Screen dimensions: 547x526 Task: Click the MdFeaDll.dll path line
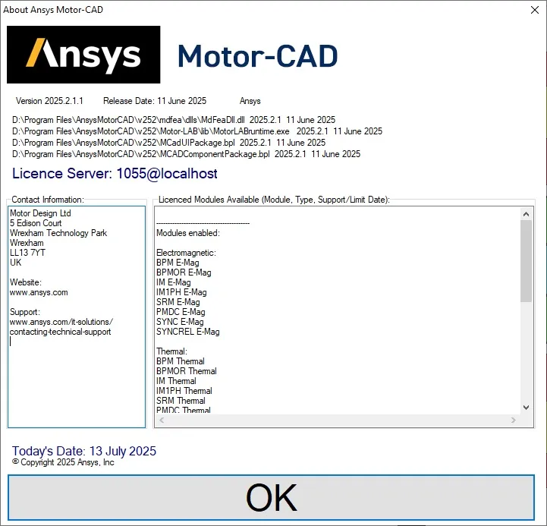tap(174, 120)
